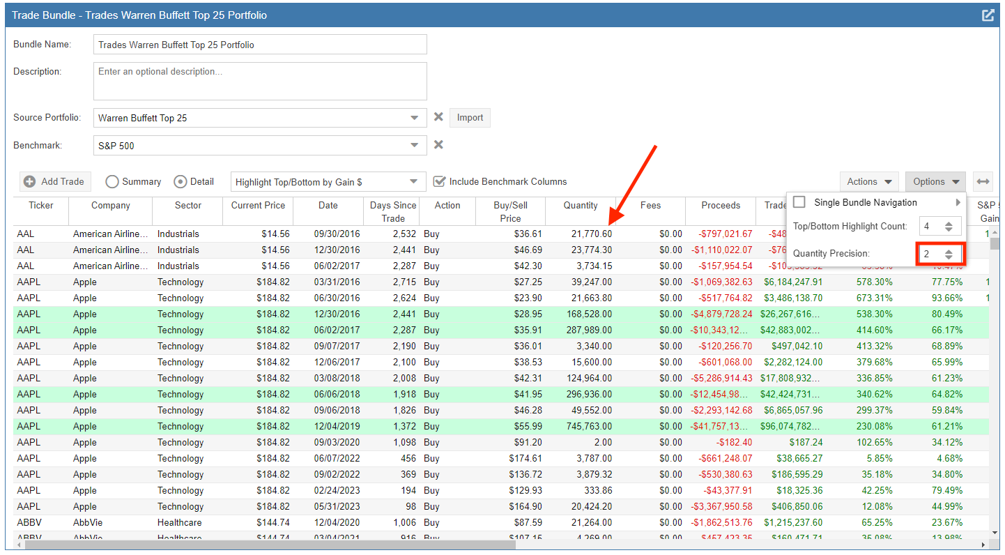Open the bundle in pop-out window icon
The image size is (1005, 555).
pos(988,15)
